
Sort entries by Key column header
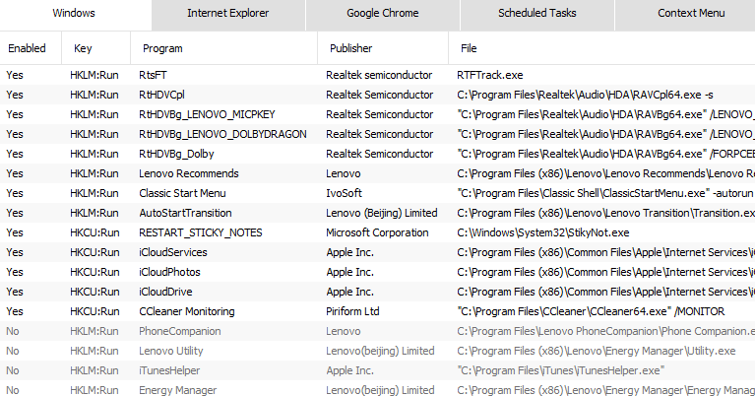click(x=83, y=48)
